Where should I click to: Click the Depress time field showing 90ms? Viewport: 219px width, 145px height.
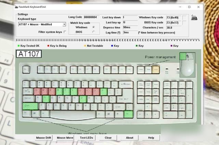point(130,27)
